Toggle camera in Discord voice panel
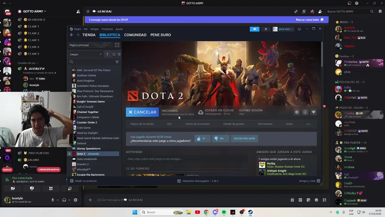Image resolution: width=385 pixels, height=217 pixels. (x=13, y=188)
